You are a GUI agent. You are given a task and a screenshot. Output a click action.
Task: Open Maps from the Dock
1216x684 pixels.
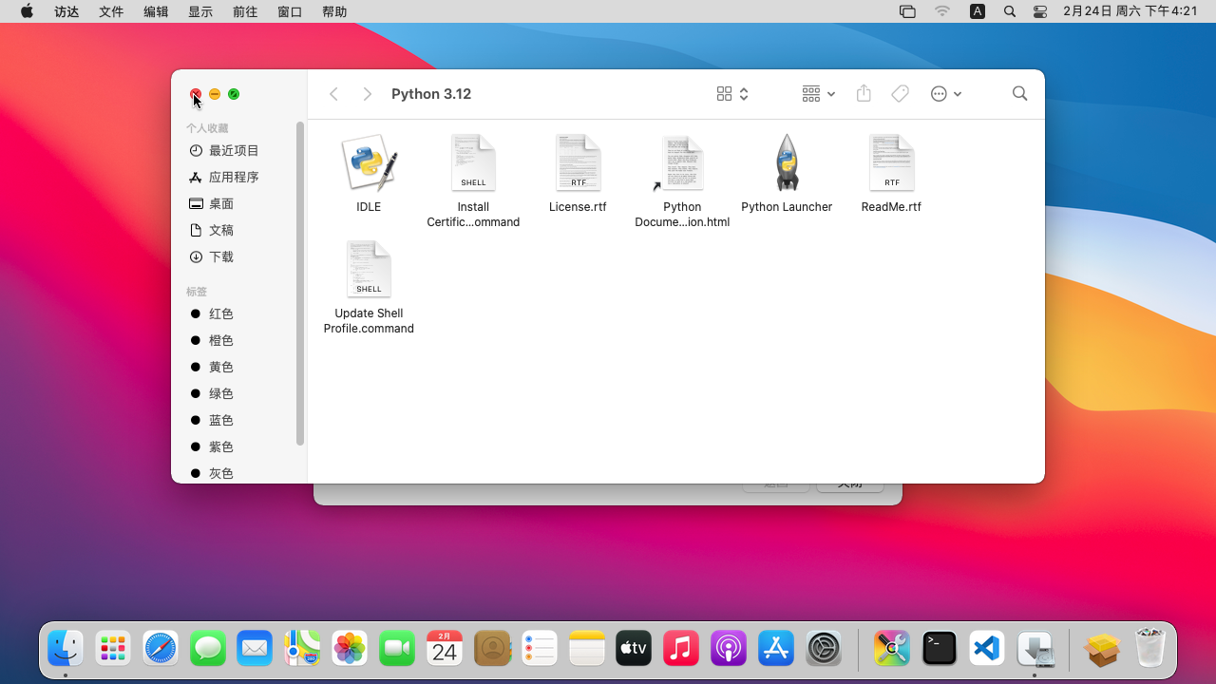click(x=302, y=649)
